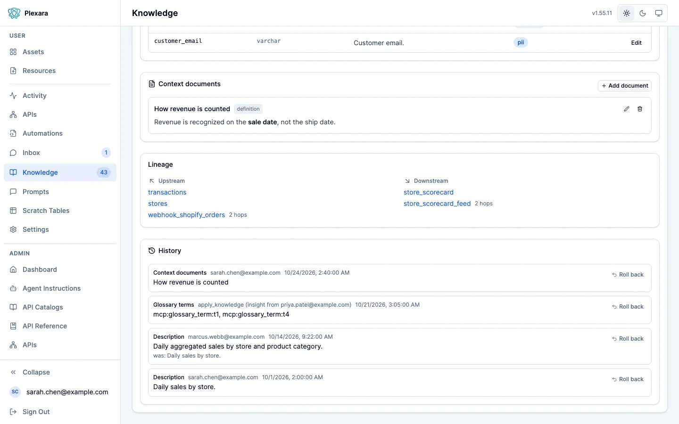
Task: Select the Activity pulse icon in sidebar
Action: point(13,96)
